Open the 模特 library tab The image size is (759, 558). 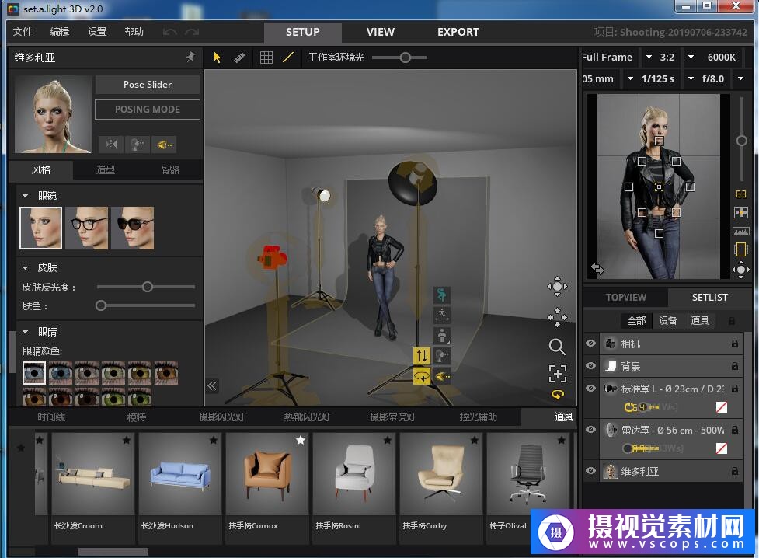tap(137, 417)
